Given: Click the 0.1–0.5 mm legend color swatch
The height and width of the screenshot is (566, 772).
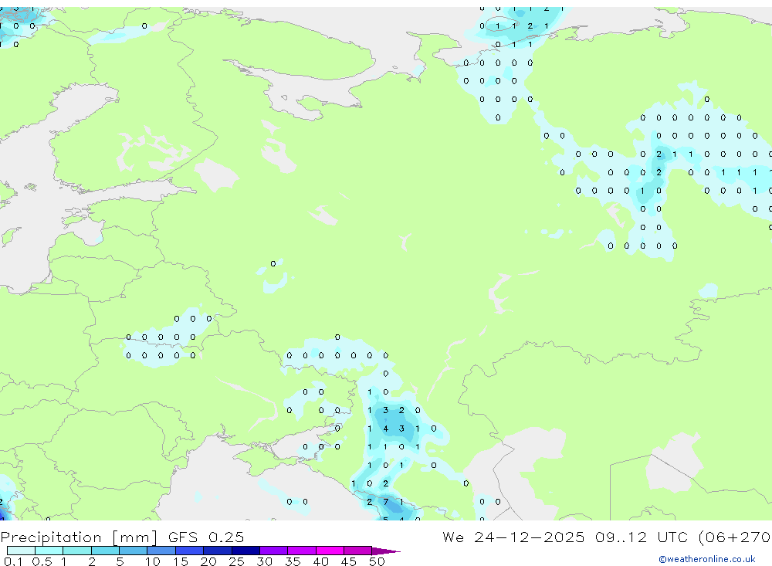Looking at the screenshot, I should (21, 551).
